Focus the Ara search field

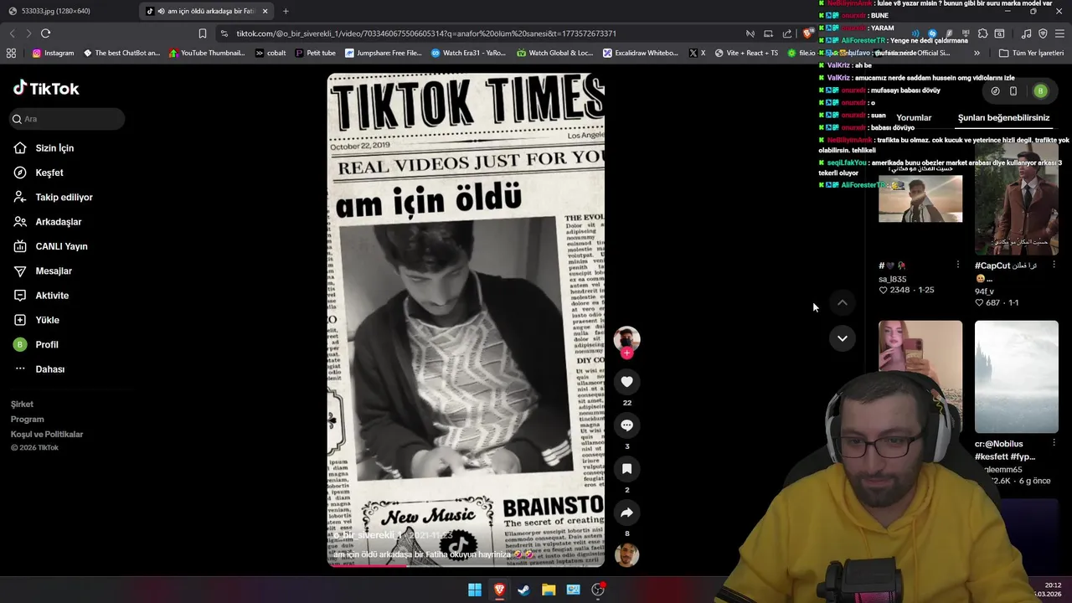67,119
